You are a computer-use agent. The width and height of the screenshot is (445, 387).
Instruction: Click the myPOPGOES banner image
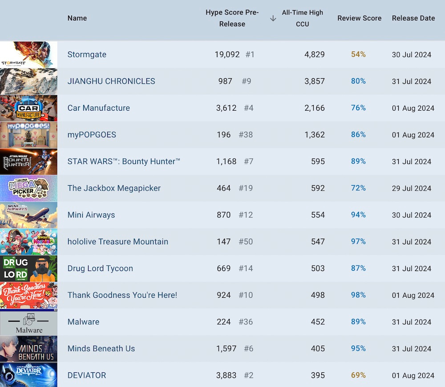pos(28,135)
